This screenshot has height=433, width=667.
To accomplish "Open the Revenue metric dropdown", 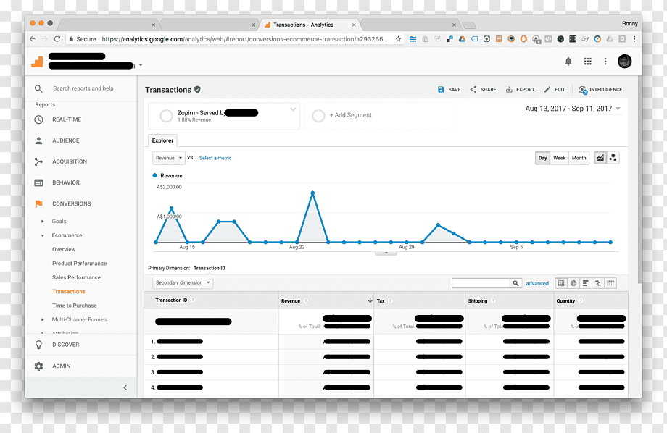I will [x=169, y=158].
